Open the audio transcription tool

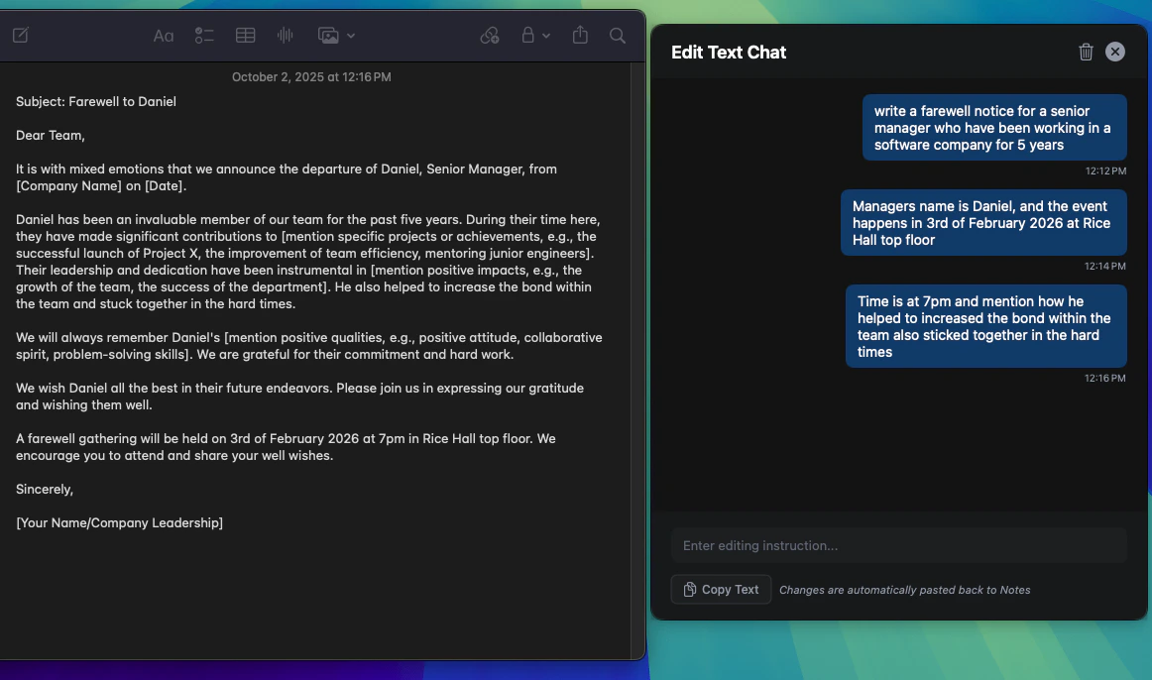tap(286, 35)
